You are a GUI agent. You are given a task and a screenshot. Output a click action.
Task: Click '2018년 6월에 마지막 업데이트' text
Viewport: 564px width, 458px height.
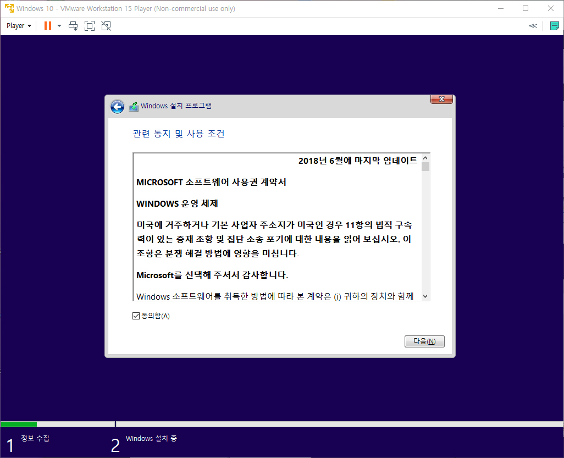(358, 161)
